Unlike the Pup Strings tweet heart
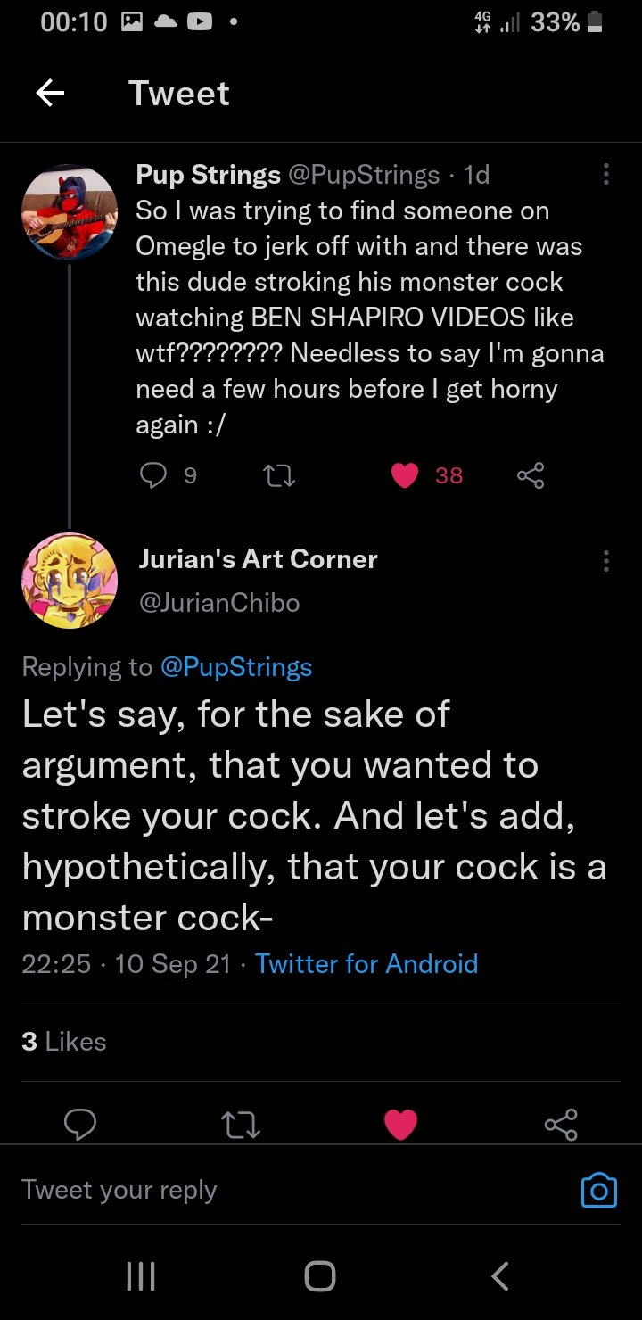Screen dimensions: 642x1320 click(405, 476)
